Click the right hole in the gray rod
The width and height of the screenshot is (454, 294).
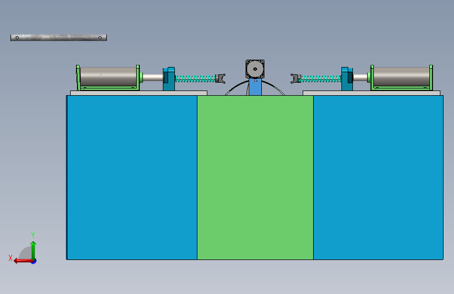[100, 38]
